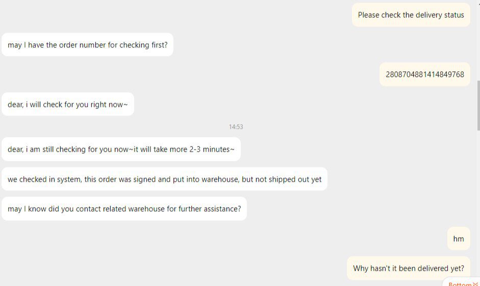Viewport: 480px width, 286px height.
Task: Click the scrollbar track below the thumb
Action: tap(478, 204)
